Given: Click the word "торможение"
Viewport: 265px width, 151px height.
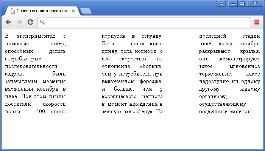Looking at the screenshot, I should 216,74.
